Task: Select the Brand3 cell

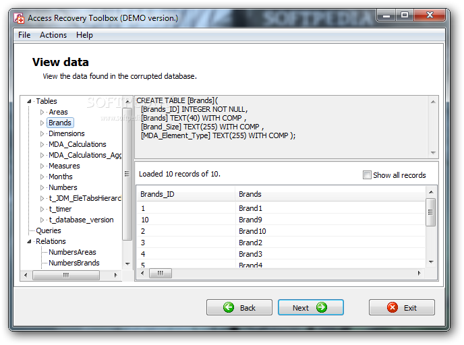Action: pos(330,254)
